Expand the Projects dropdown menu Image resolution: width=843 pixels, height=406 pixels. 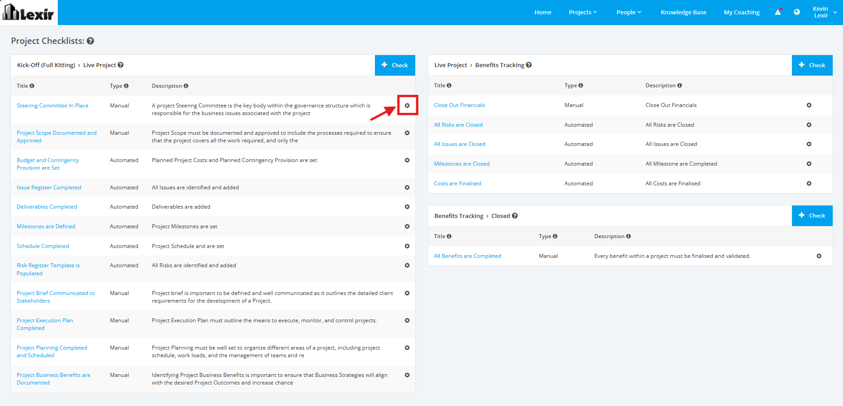tap(583, 12)
